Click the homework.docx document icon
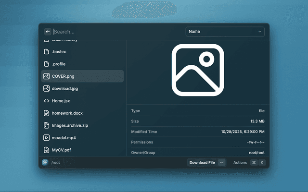Screen dimensions: 308x192 click(x=47, y=113)
